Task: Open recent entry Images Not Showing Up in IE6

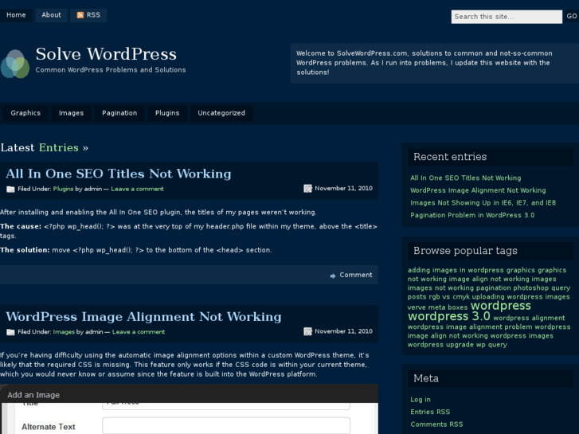Action: point(483,203)
